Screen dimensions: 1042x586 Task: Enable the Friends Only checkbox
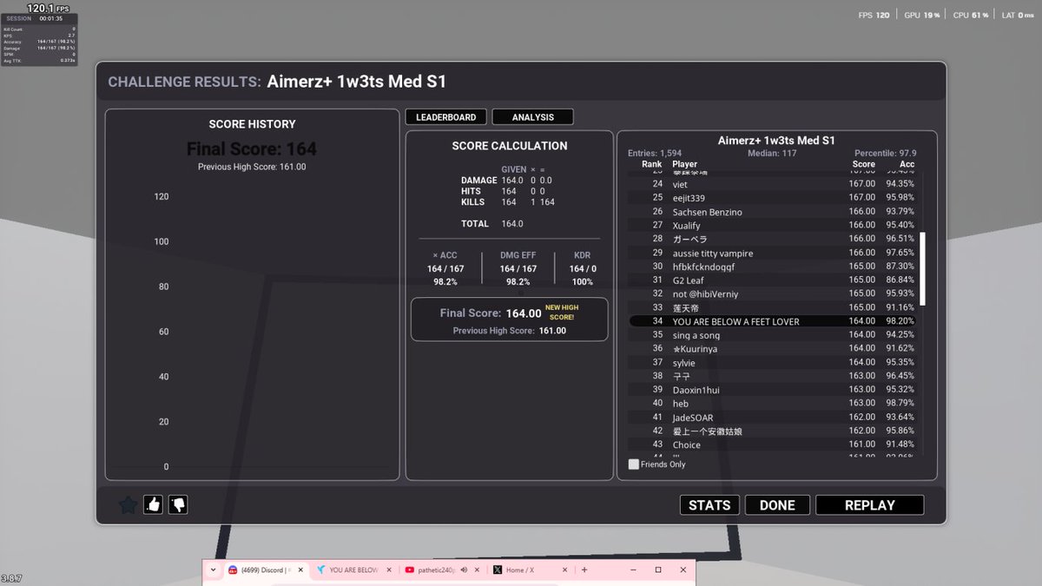tap(633, 464)
